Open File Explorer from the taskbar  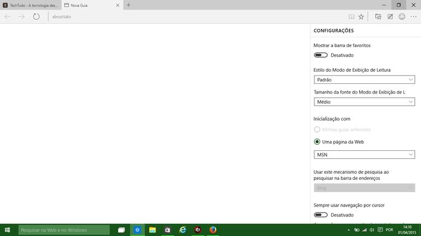pos(153,230)
